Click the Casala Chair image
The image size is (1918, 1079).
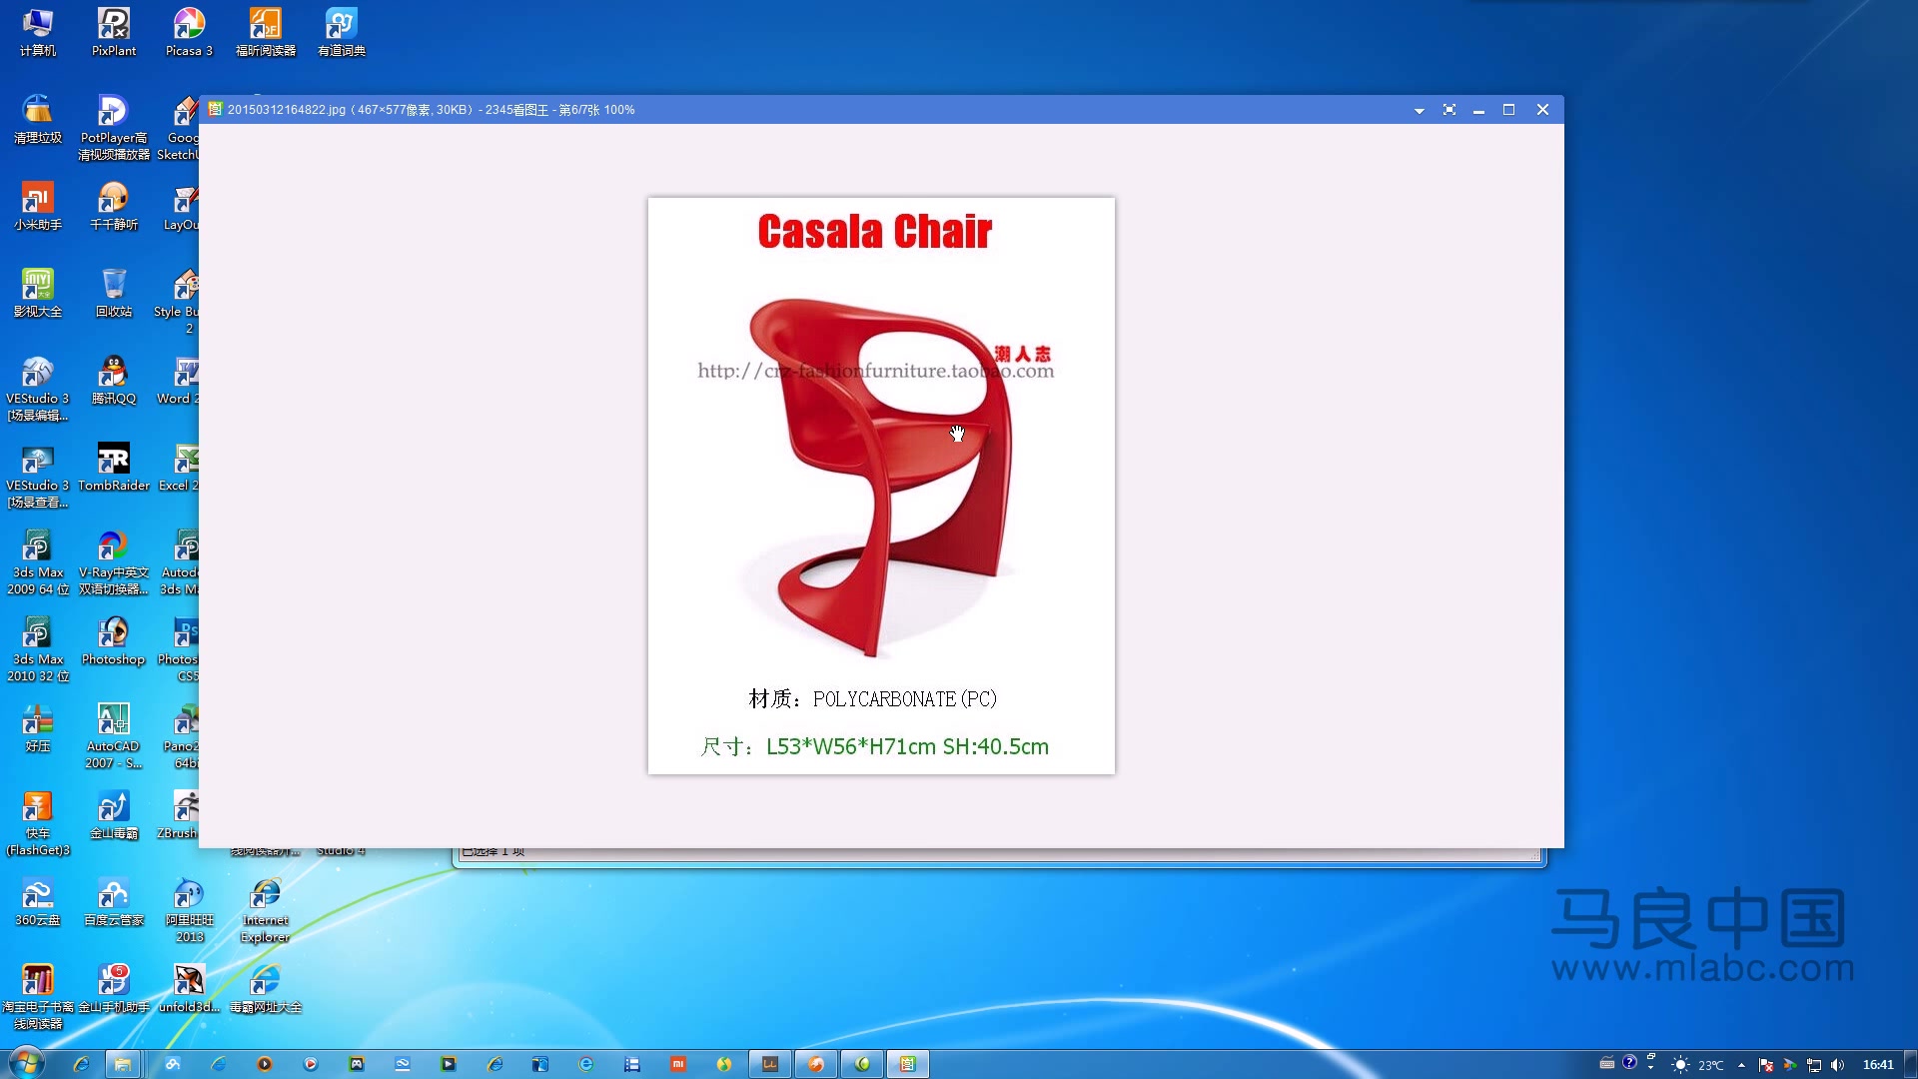pos(880,486)
